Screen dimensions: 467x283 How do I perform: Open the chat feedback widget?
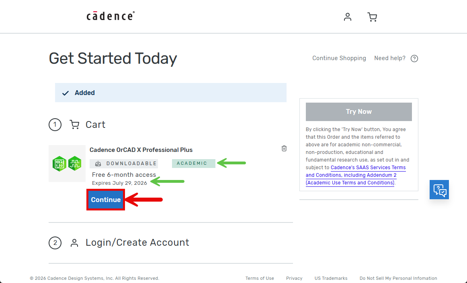439,190
